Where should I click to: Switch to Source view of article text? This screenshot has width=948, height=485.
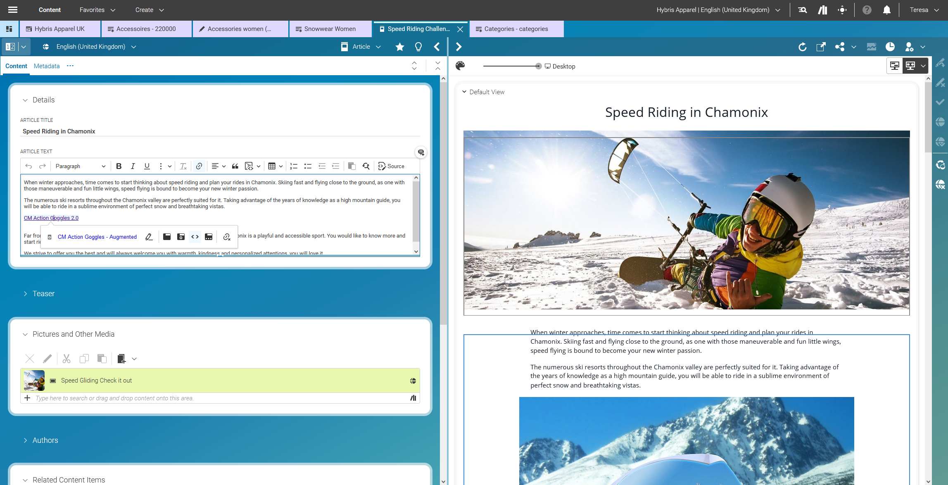tap(391, 166)
